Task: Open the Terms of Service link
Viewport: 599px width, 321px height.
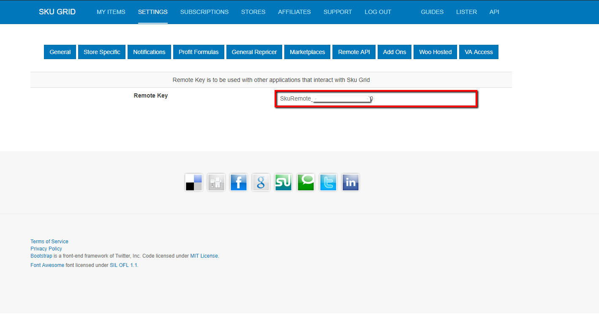Action: pyautogui.click(x=49, y=242)
